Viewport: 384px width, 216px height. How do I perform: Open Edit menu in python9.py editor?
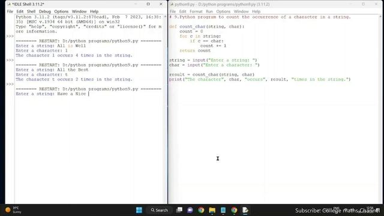point(182,11)
